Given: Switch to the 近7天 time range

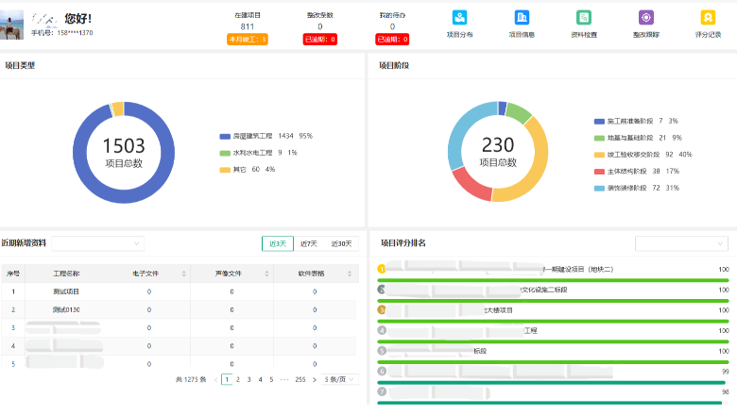Looking at the screenshot, I should (x=308, y=243).
